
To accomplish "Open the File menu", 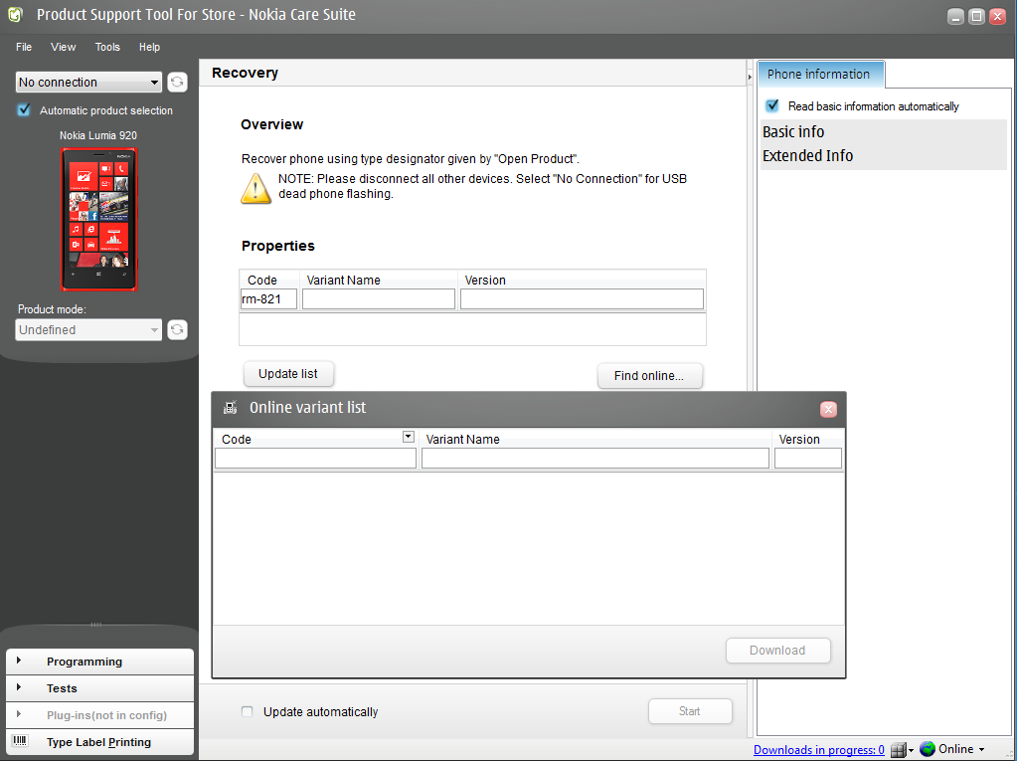I will 24,47.
